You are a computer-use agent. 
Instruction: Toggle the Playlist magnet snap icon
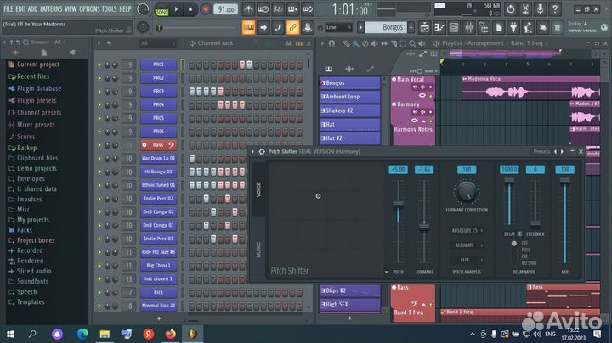(x=331, y=43)
